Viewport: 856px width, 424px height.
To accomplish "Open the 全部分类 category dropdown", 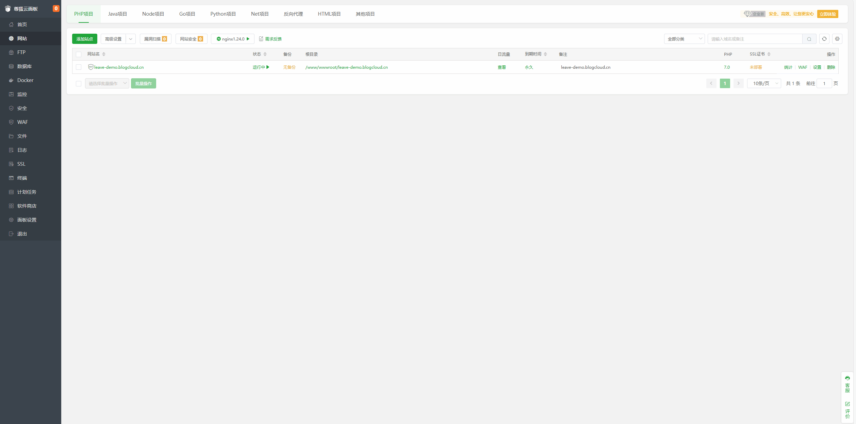I will click(684, 39).
